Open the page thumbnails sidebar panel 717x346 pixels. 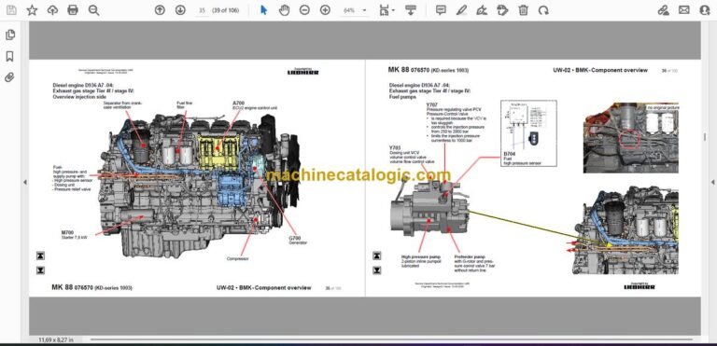pos(9,35)
